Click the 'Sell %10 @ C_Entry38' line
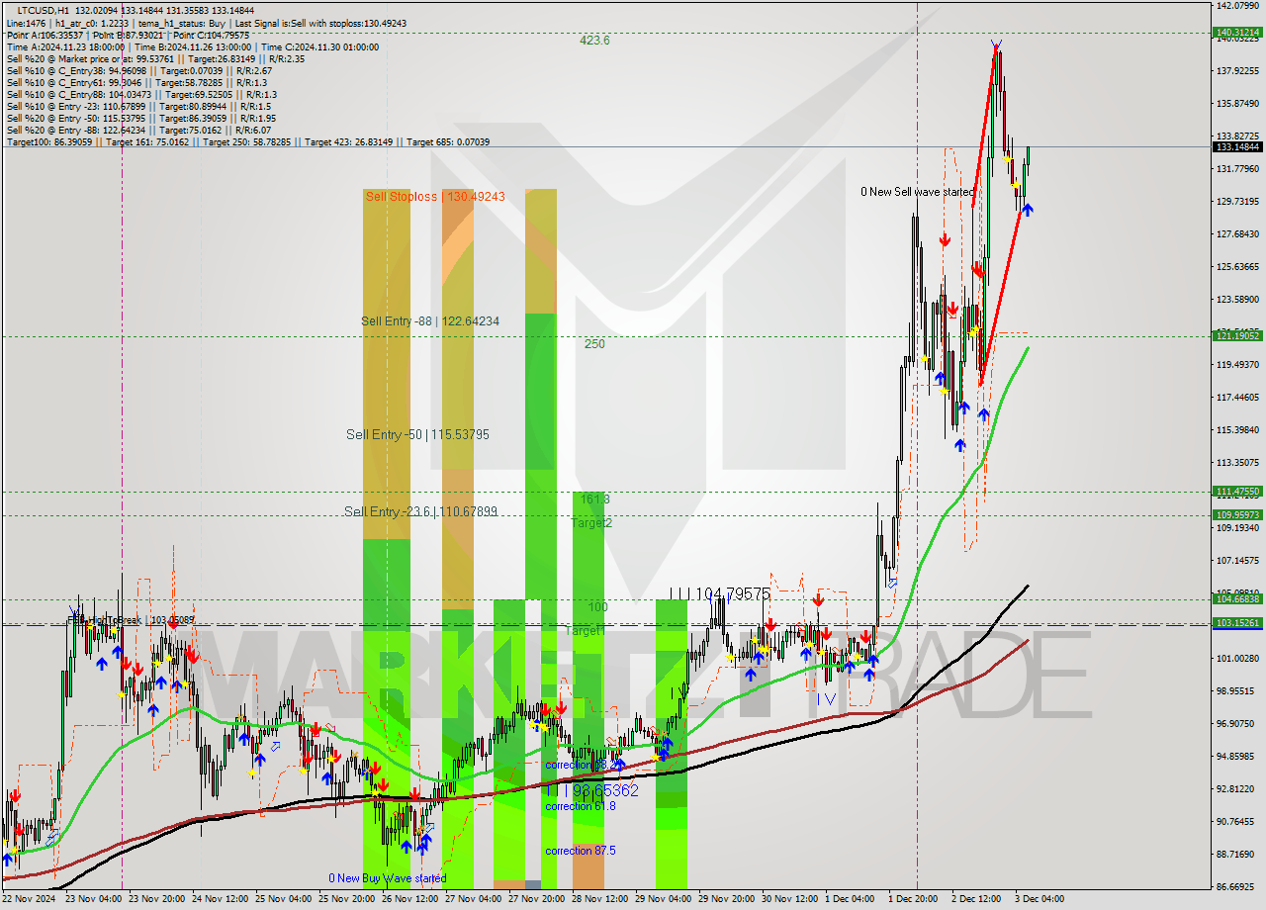The height and width of the screenshot is (910, 1266). tap(138, 70)
